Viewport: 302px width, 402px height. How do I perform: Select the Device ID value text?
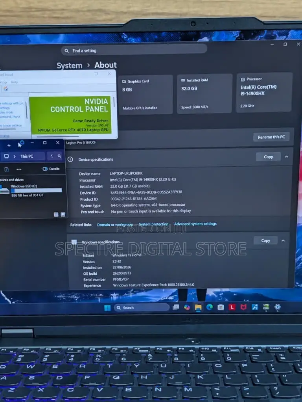click(x=146, y=192)
